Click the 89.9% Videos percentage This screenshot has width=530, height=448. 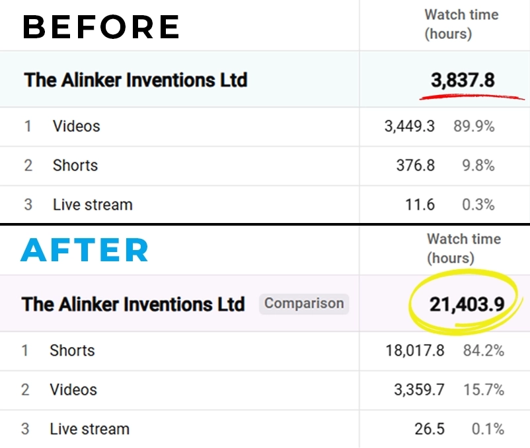coord(474,127)
